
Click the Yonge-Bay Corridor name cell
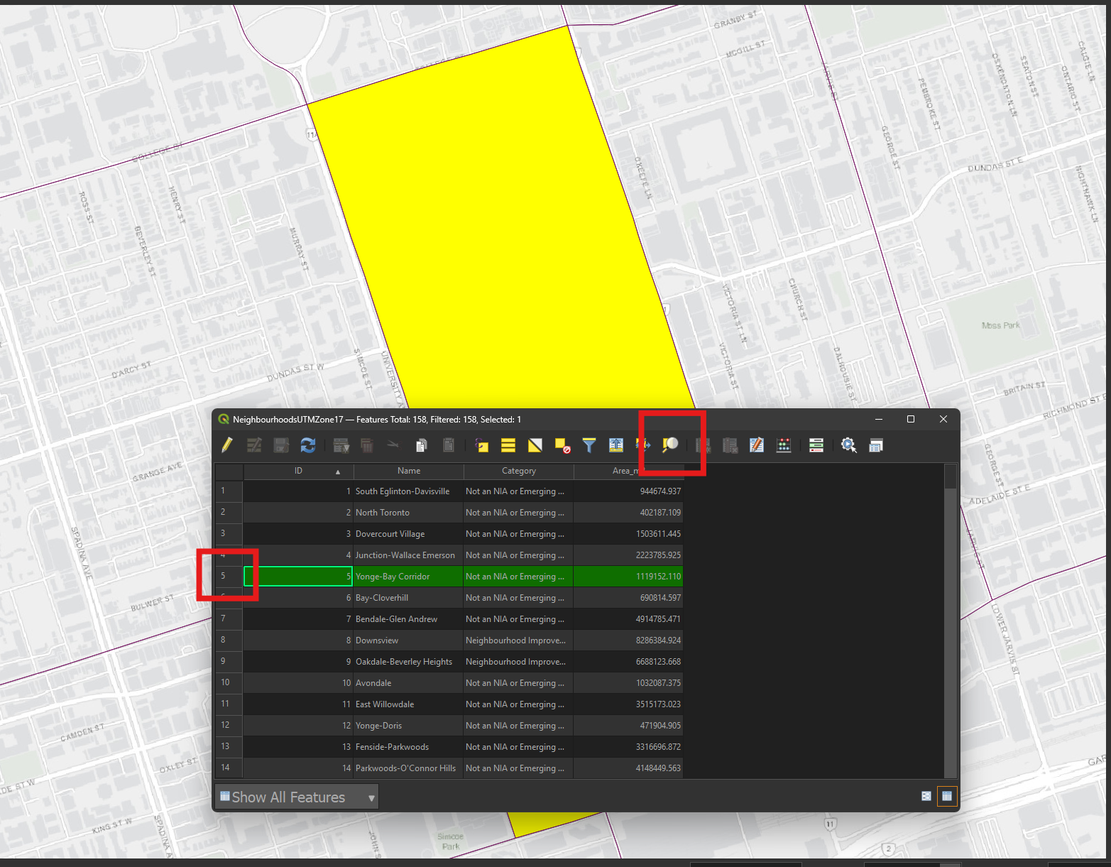(409, 577)
